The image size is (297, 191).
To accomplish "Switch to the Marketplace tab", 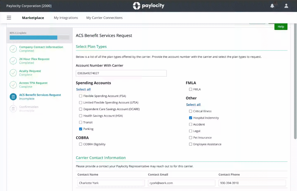I will pos(33,18).
